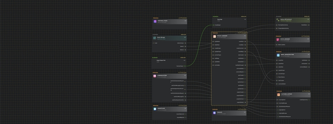Click the CREATORS_STUDIO node icon
This screenshot has height=124, width=333.
(155, 21)
